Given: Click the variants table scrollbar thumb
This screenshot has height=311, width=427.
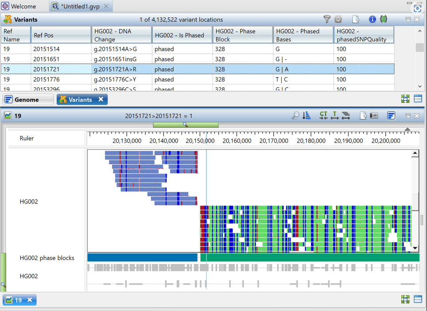Looking at the screenshot, I should (419, 47).
